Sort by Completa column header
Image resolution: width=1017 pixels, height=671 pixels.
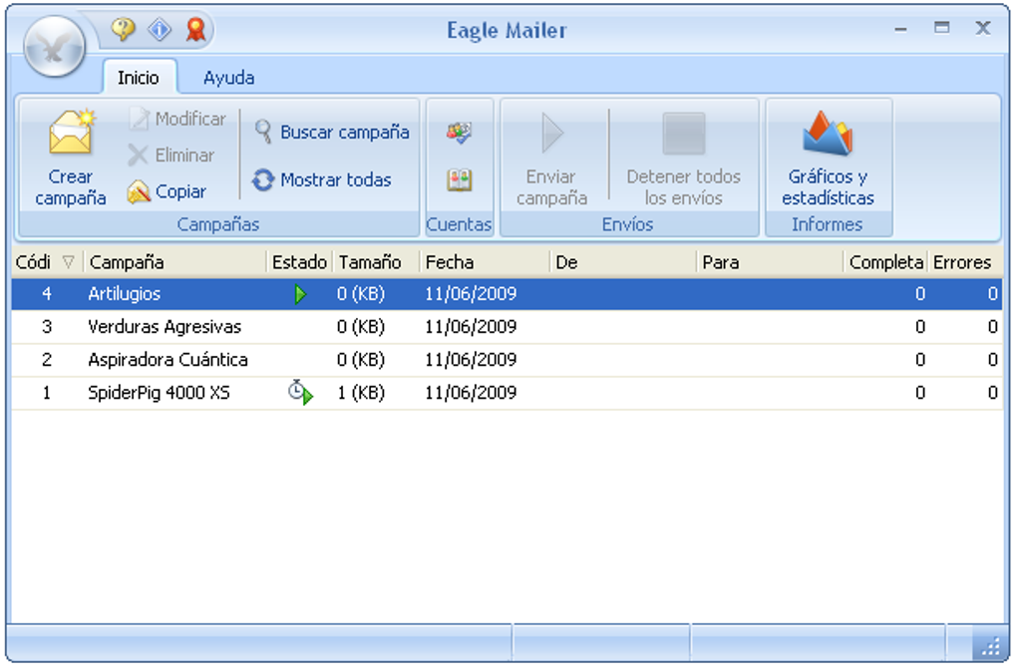coord(886,262)
